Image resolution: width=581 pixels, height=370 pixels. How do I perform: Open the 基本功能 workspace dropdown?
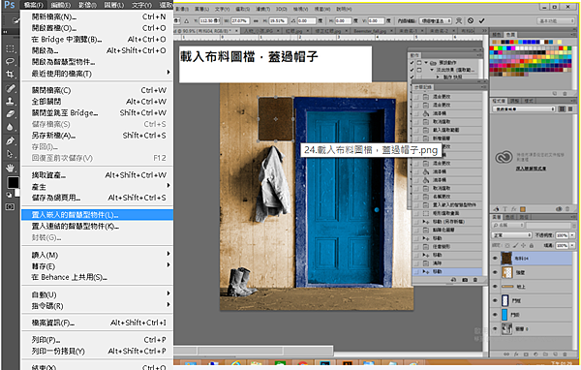pyautogui.click(x=556, y=21)
